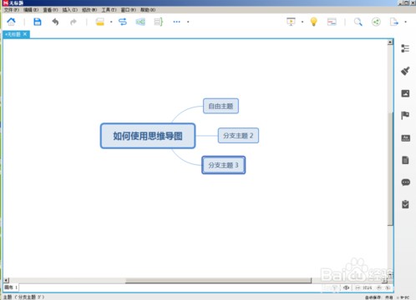Open the three-dots more tools icon
416x300 pixels.
(x=176, y=22)
